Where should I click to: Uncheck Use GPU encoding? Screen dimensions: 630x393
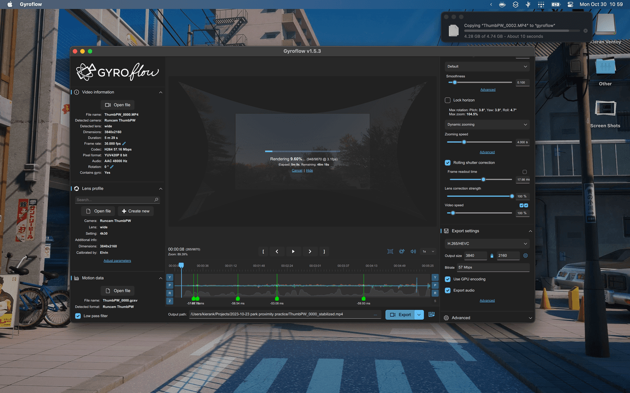pos(448,279)
